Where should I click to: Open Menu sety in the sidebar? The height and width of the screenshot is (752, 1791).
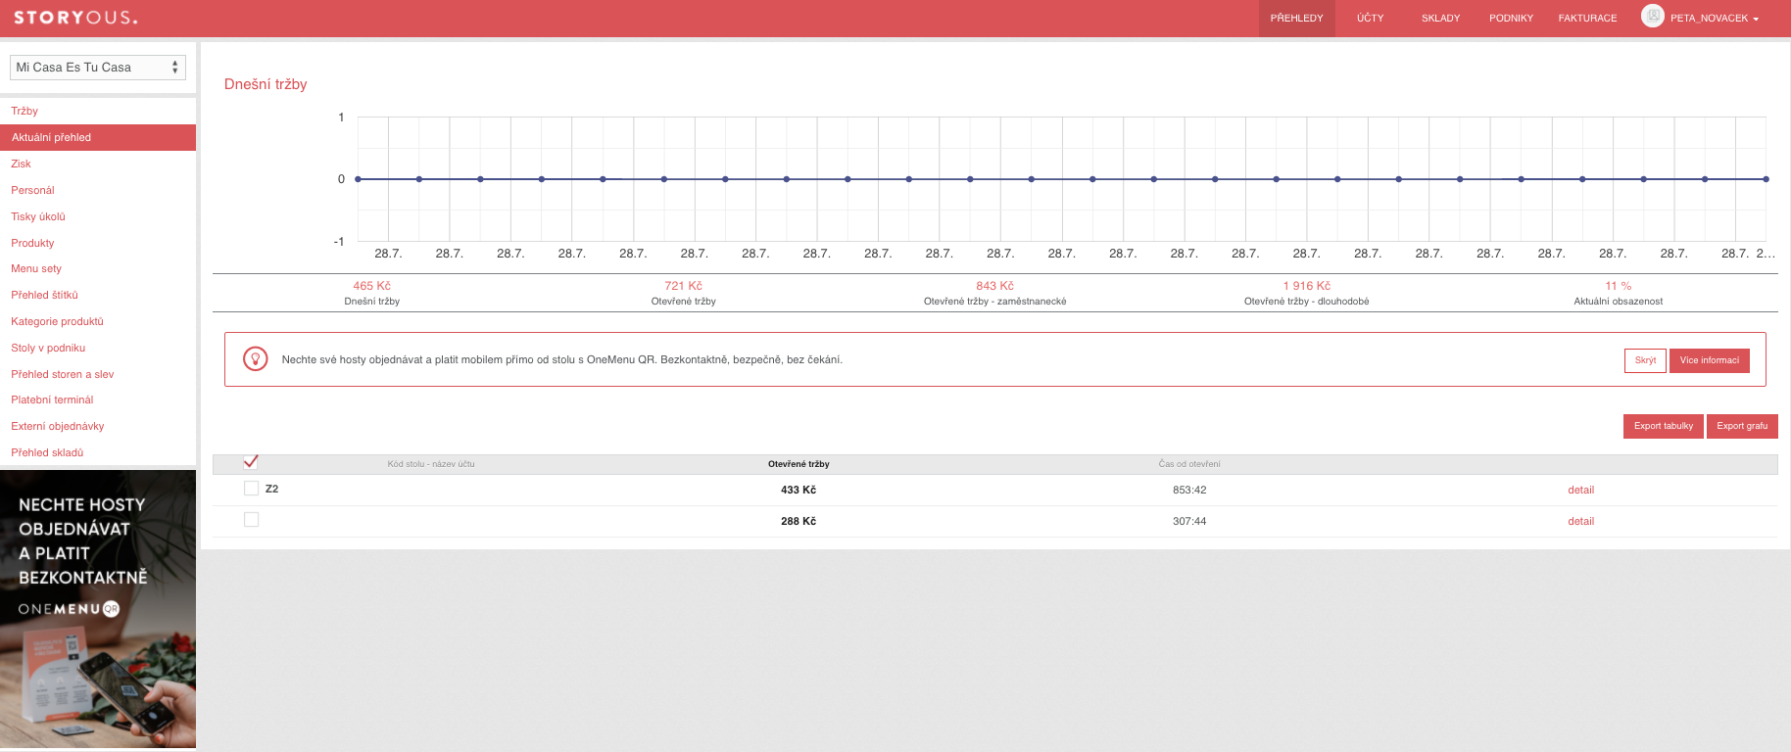point(98,268)
